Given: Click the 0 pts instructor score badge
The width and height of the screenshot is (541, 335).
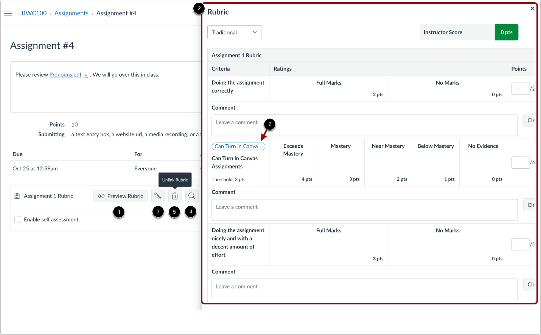Looking at the screenshot, I should tap(506, 32).
